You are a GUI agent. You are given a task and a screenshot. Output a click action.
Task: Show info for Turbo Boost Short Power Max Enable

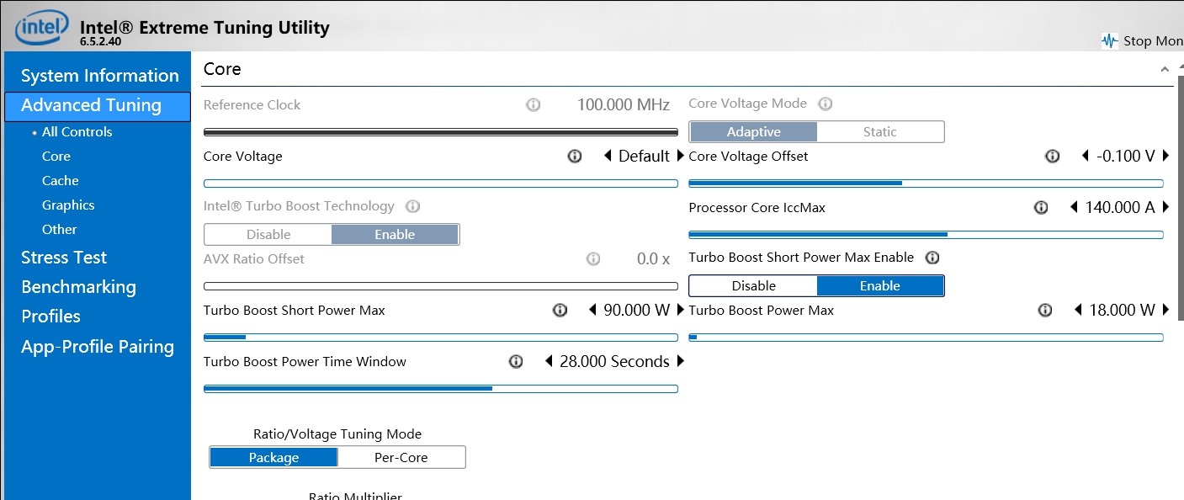click(x=932, y=258)
